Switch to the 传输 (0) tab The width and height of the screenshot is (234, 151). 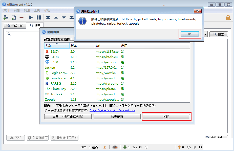(x=15, y=26)
